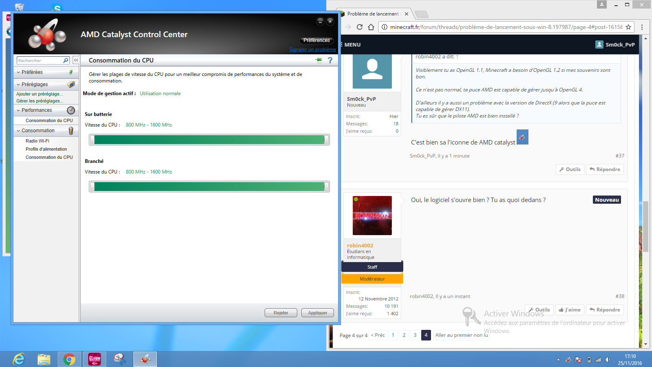Click the green pin icon beside help
Viewport: 652px width, 367px height.
pyautogui.click(x=319, y=60)
